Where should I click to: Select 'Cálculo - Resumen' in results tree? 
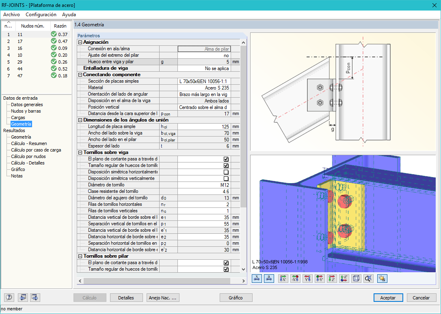(x=29, y=143)
